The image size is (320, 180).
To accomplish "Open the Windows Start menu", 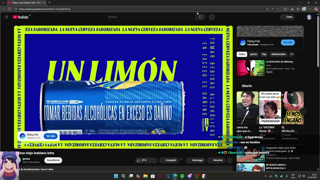I will click(116, 176).
